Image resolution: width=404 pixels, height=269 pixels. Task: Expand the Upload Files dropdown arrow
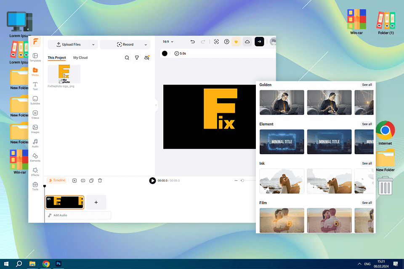tap(93, 45)
